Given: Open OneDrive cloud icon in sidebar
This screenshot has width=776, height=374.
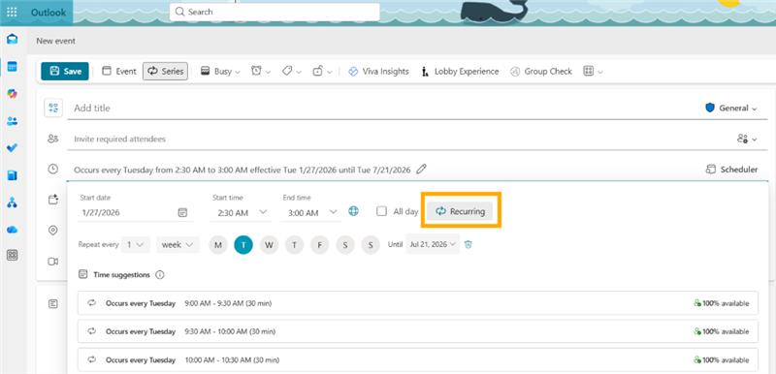Looking at the screenshot, I should pos(13,230).
